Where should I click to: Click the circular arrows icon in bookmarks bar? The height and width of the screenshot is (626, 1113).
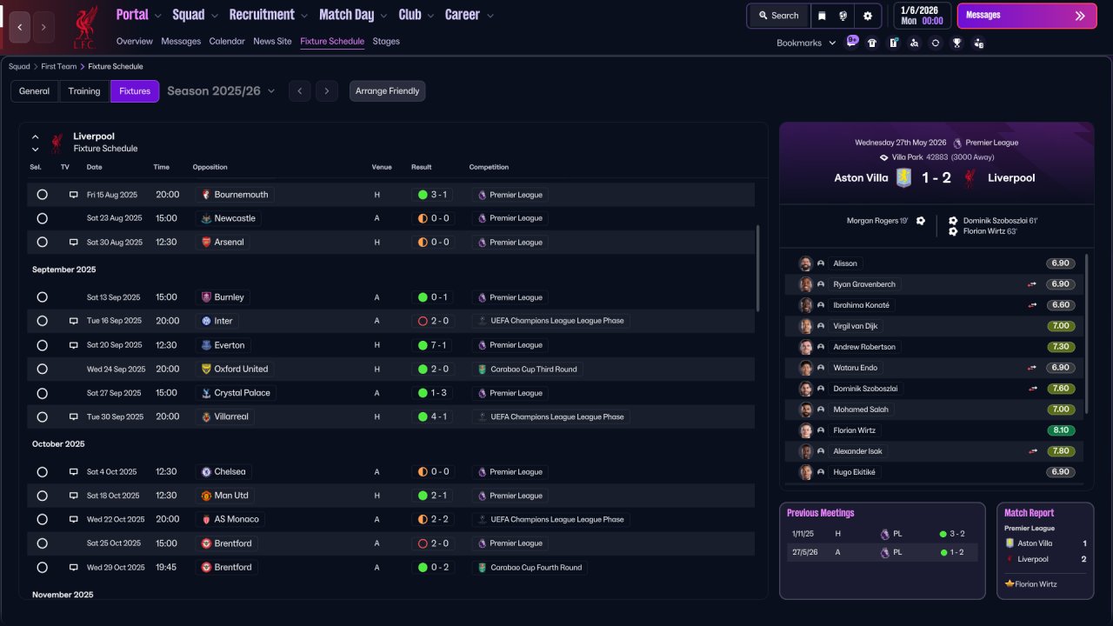936,43
